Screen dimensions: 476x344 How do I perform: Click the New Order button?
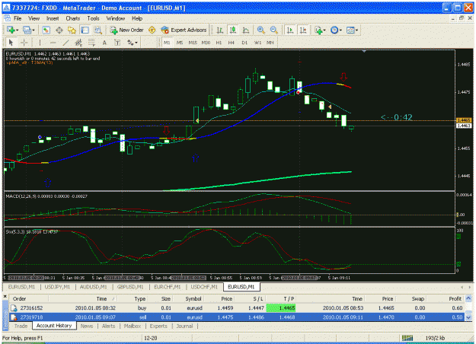126,30
